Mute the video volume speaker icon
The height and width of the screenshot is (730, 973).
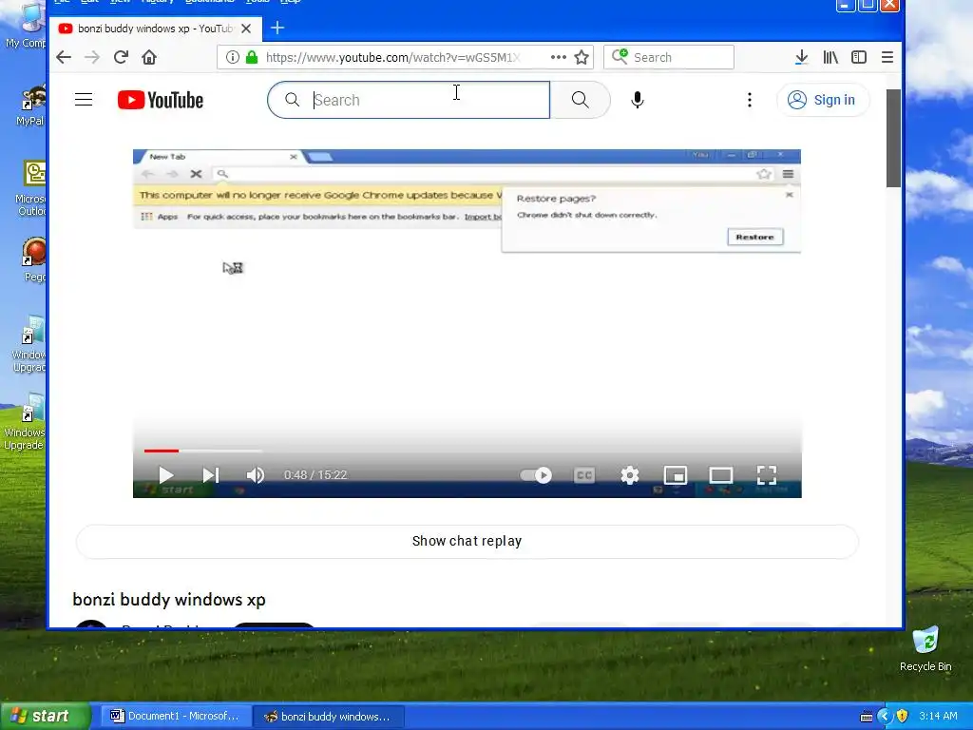pos(255,475)
